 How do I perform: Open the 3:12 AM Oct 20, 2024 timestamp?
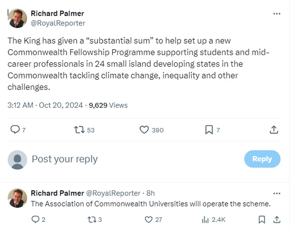pos(45,105)
